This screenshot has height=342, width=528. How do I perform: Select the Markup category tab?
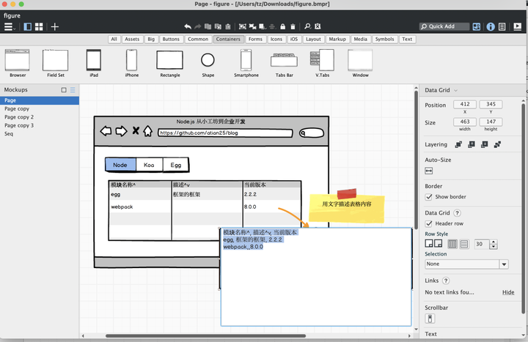[337, 40]
